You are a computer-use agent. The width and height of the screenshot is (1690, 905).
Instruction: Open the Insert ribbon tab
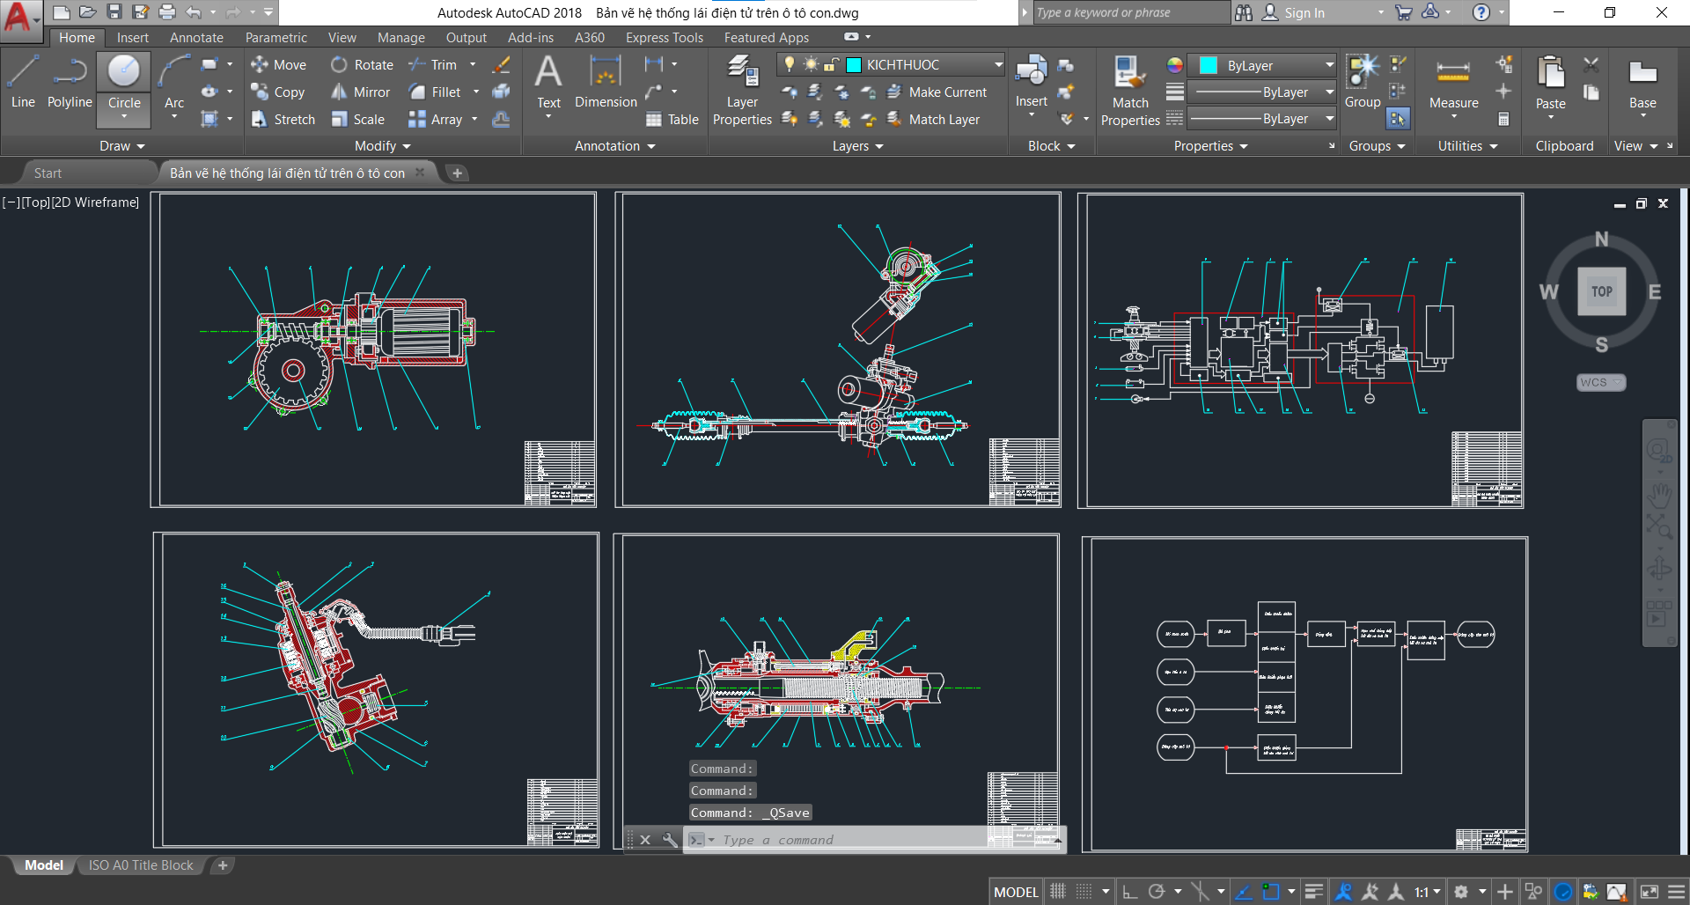pos(133,37)
